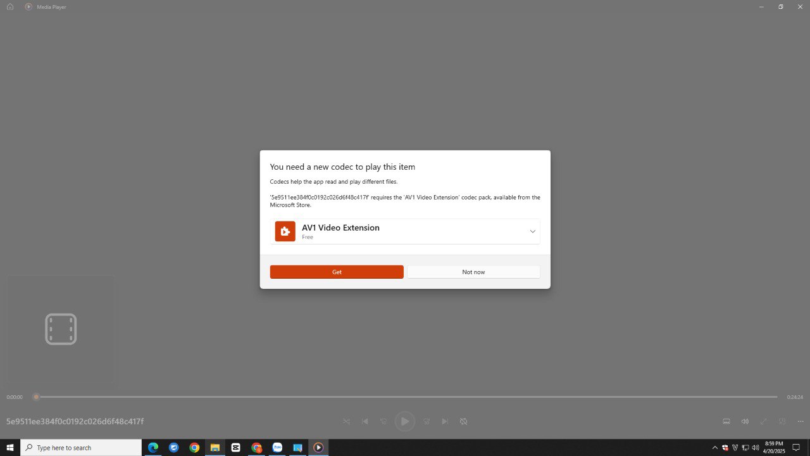Open the red-shield security tray icon
Image resolution: width=810 pixels, height=456 pixels.
click(725, 447)
